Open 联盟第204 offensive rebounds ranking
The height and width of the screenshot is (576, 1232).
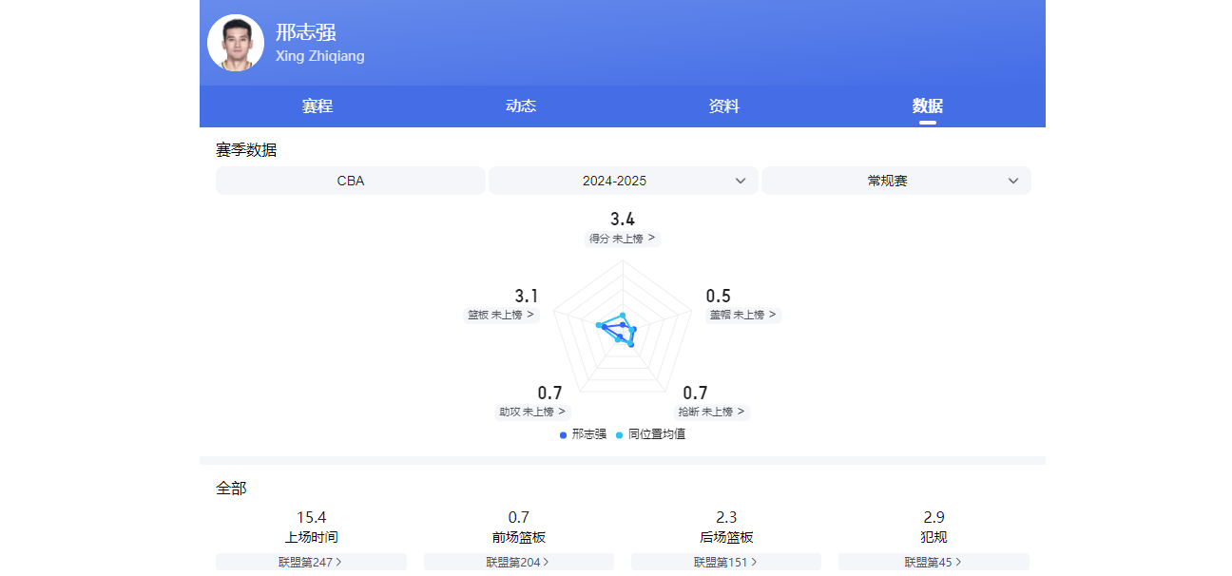coord(518,562)
